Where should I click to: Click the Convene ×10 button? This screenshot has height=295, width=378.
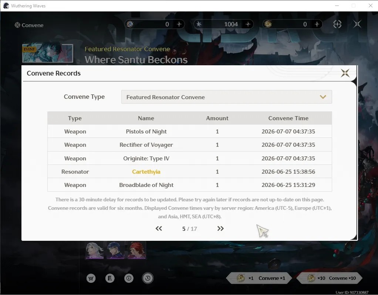(330, 278)
